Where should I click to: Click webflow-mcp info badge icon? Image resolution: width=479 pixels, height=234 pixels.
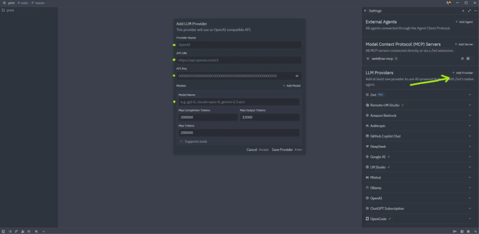pyautogui.click(x=396, y=58)
